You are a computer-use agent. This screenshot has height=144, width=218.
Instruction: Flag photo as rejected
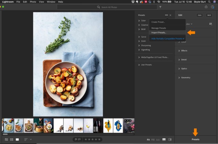coord(80,140)
